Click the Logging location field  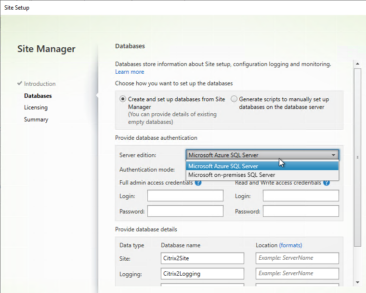click(297, 274)
